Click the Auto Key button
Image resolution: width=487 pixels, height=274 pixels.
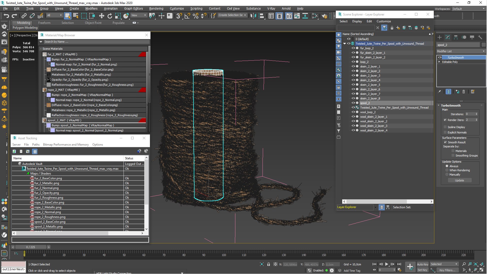[422, 264]
